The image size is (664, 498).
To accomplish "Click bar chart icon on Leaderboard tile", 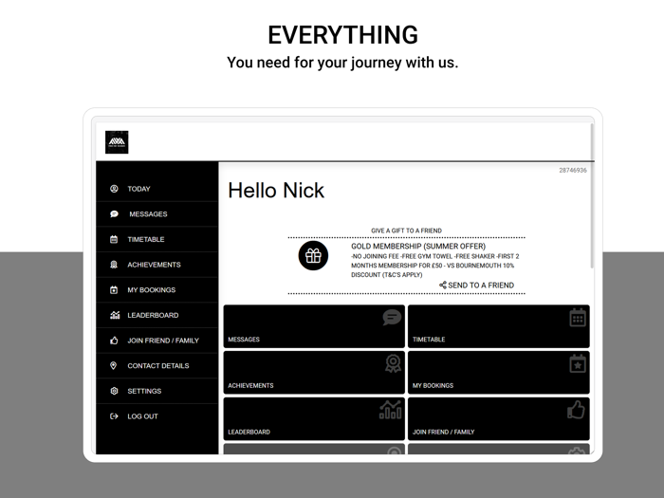I will pos(391,410).
